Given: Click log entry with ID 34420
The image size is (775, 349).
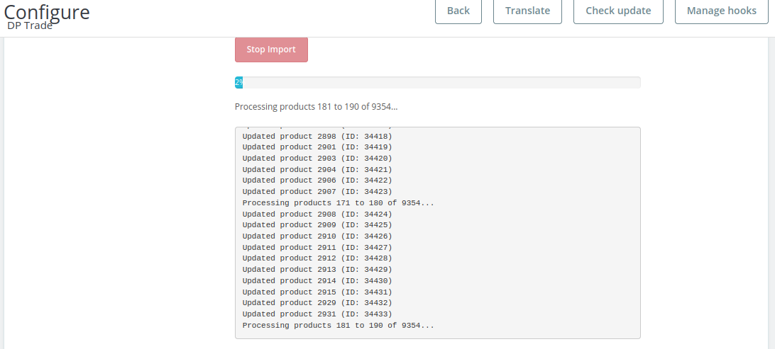Looking at the screenshot, I should coord(317,158).
